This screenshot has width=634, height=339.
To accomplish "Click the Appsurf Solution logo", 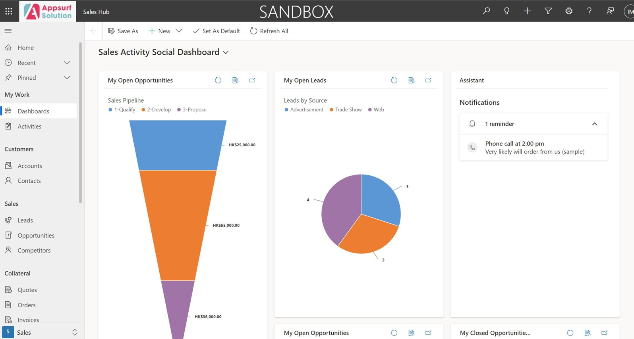I will coord(48,11).
